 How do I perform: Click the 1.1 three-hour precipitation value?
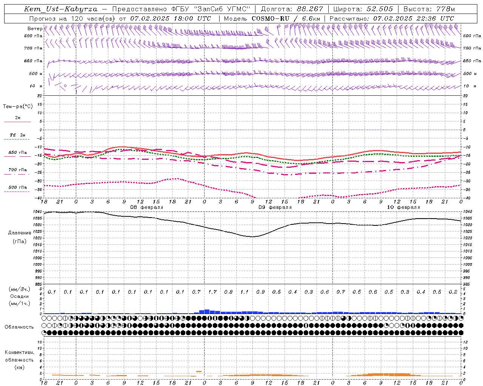[245, 292]
